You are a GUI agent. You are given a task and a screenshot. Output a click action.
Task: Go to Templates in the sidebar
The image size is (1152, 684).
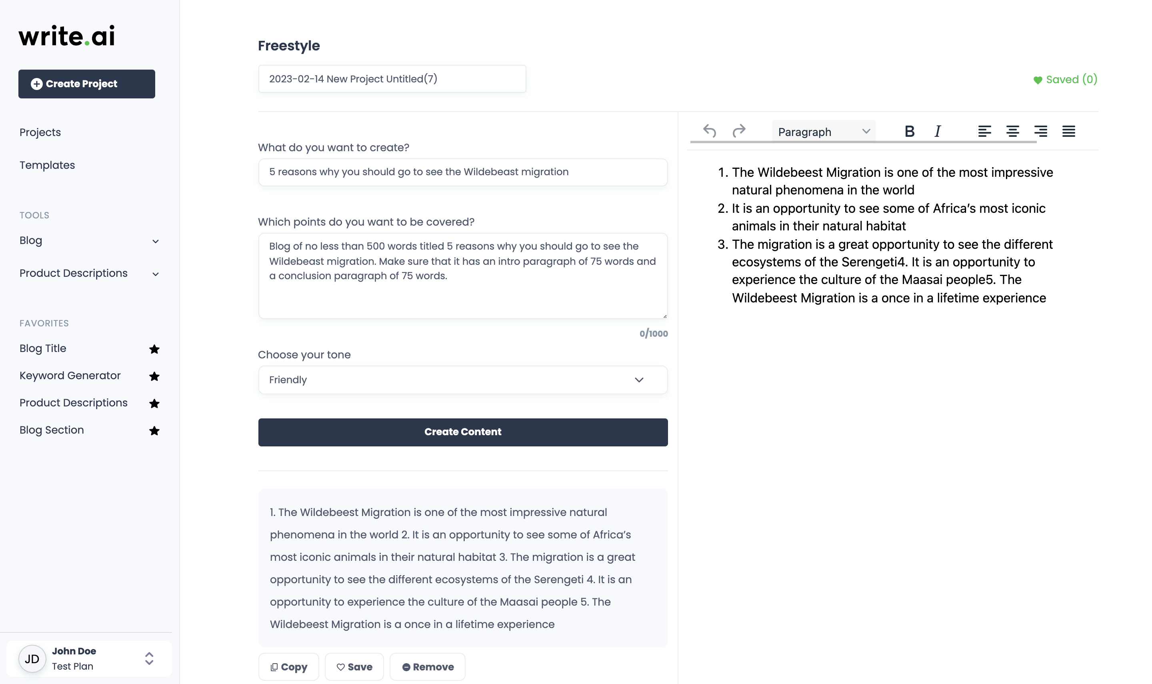click(x=47, y=165)
